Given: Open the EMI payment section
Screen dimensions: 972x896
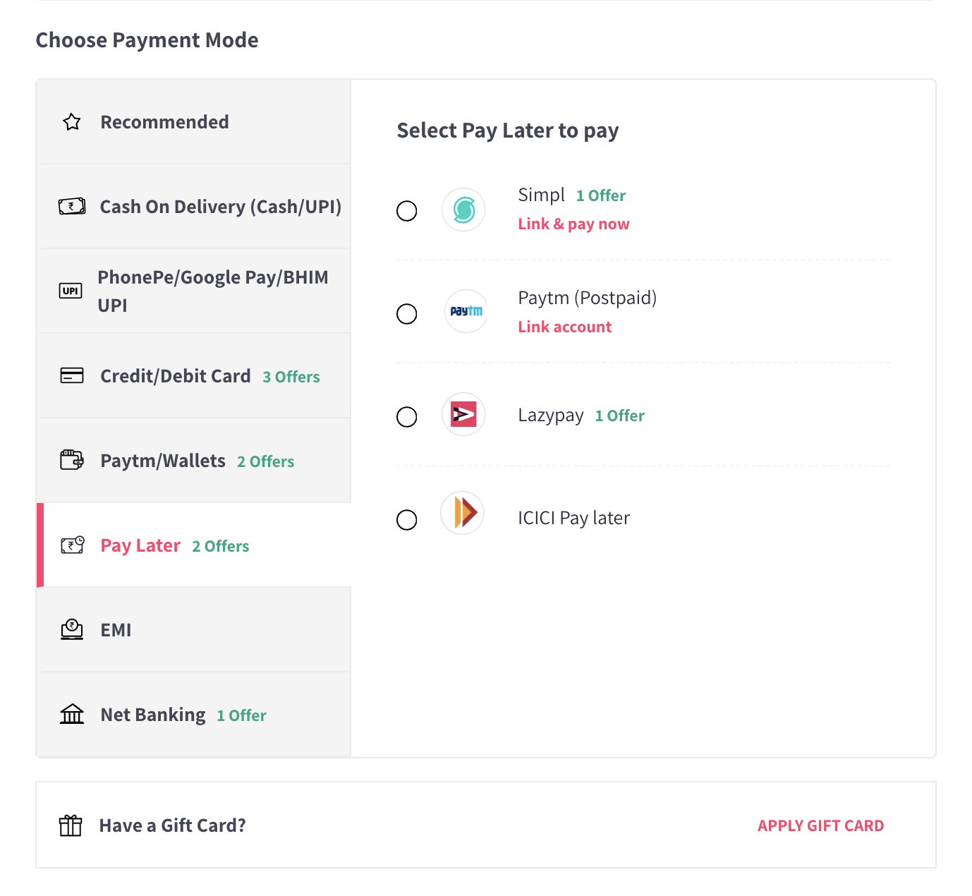Looking at the screenshot, I should tap(115, 629).
